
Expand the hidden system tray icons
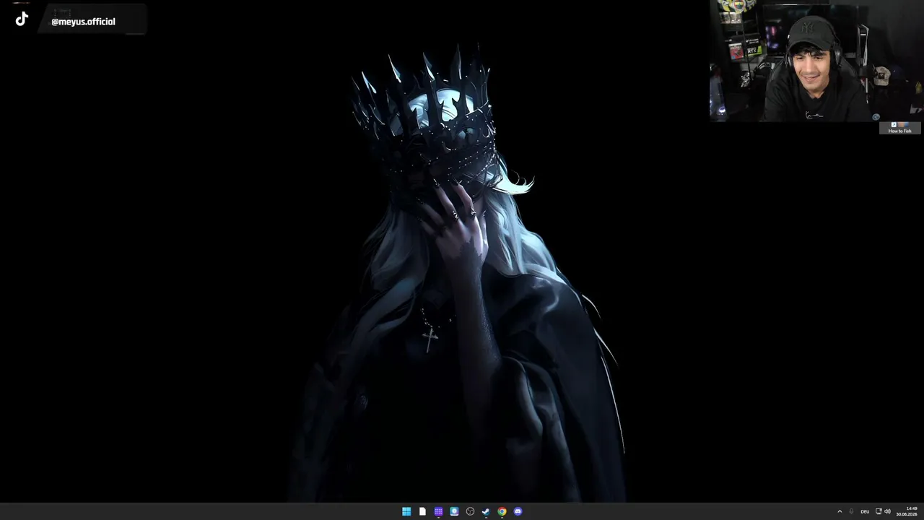point(840,511)
